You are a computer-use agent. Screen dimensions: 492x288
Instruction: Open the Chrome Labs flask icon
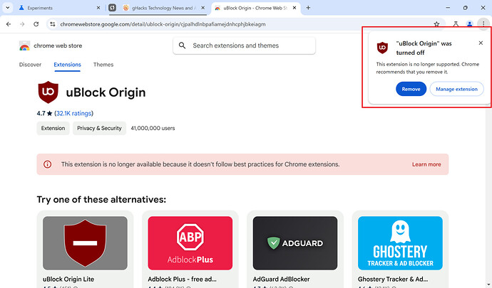click(x=455, y=23)
